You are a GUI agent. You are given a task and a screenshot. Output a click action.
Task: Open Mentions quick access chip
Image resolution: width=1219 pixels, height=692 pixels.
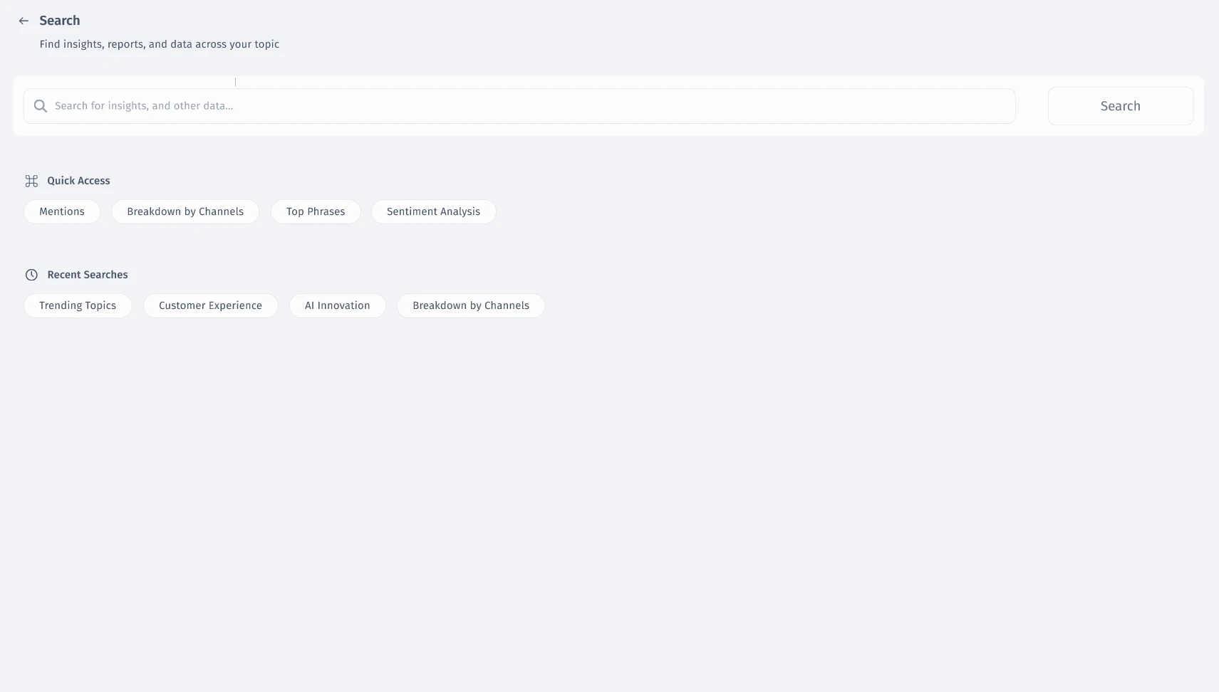point(62,211)
